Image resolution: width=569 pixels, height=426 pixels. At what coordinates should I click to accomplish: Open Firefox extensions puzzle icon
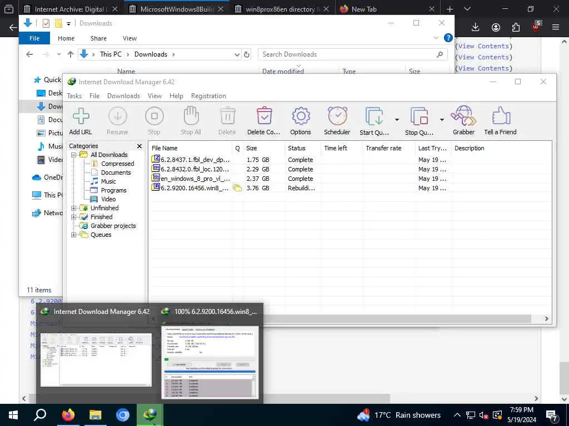pyautogui.click(x=516, y=27)
